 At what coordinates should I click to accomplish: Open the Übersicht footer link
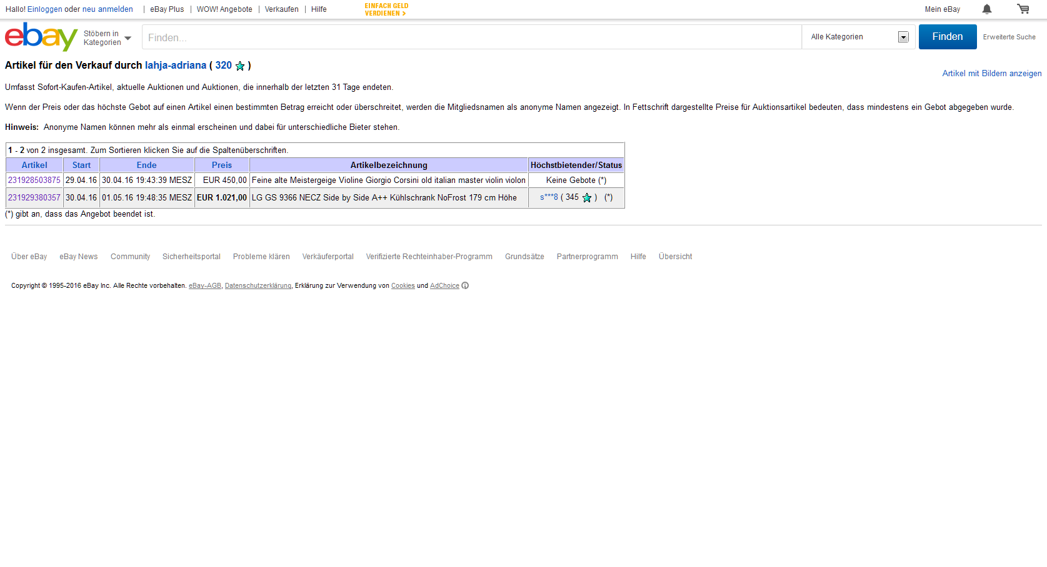pyautogui.click(x=675, y=257)
